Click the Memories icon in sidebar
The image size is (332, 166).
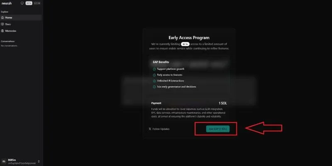tap(2, 31)
